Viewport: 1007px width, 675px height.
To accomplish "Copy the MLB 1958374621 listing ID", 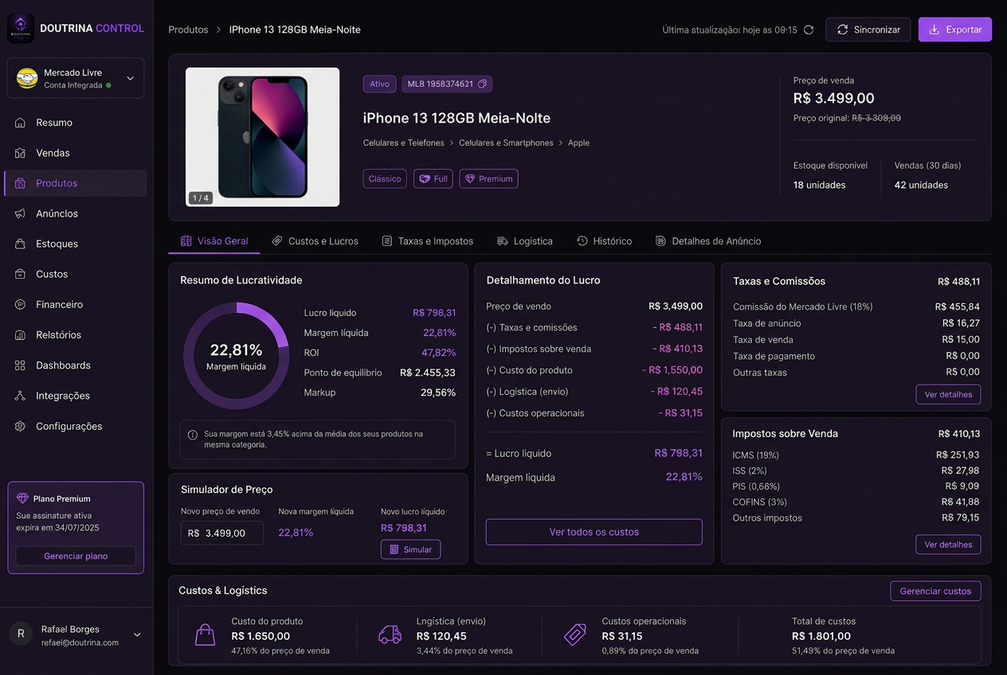I will (483, 84).
